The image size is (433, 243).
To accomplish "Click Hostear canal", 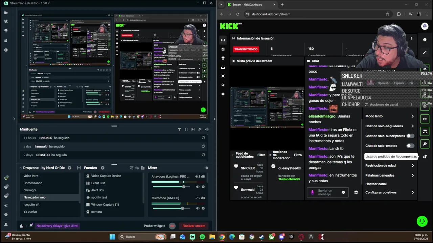I will (376, 184).
